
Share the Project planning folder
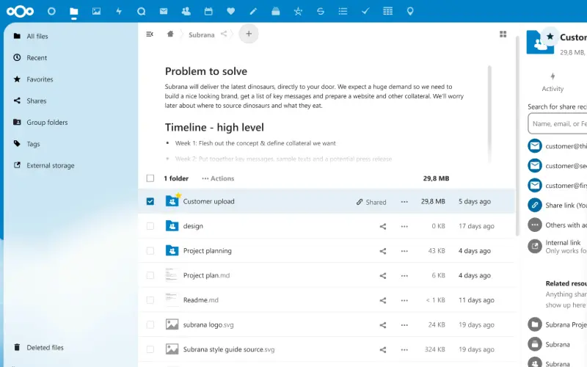click(383, 251)
